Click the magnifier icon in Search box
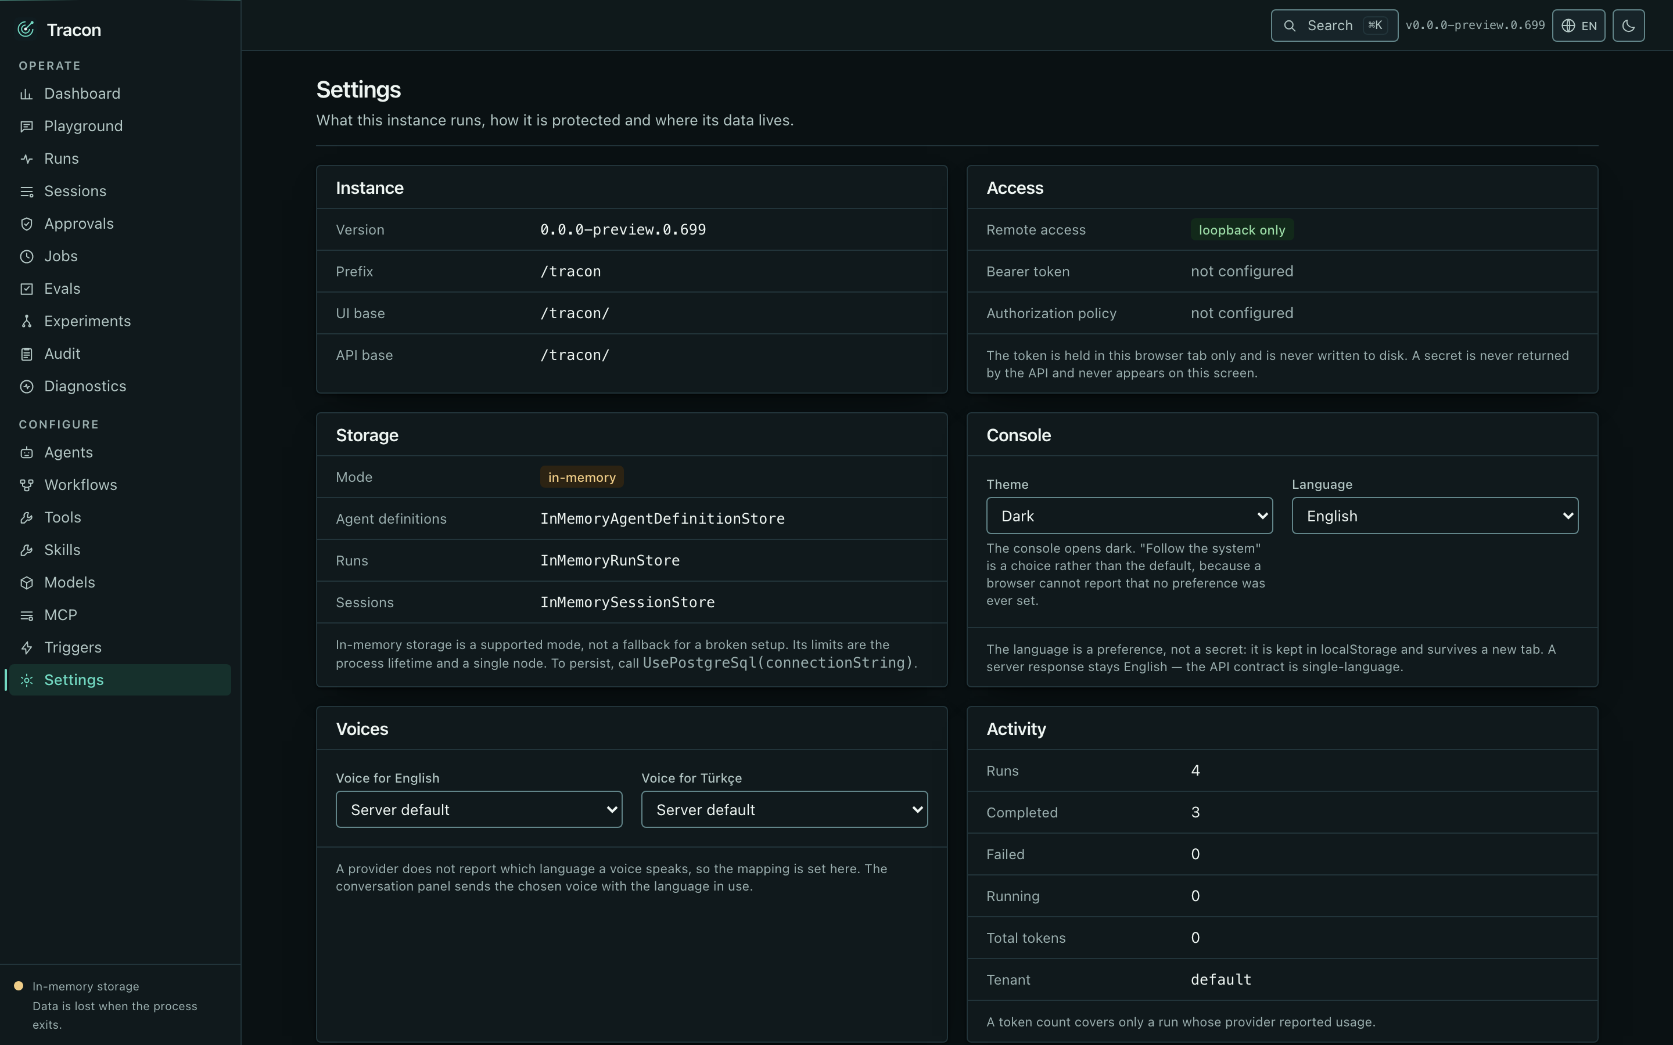Screen dimensions: 1673x1045 click(x=1290, y=26)
